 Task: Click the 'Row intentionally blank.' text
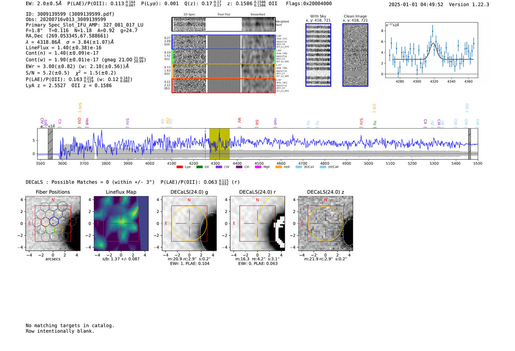[60, 331]
